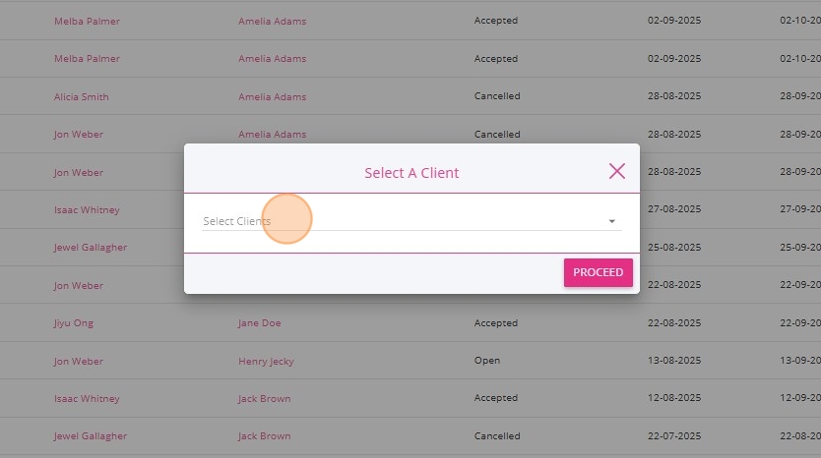This screenshot has height=458, width=821.
Task: Open Jon Weber beside Henry Jecky
Action: [79, 361]
